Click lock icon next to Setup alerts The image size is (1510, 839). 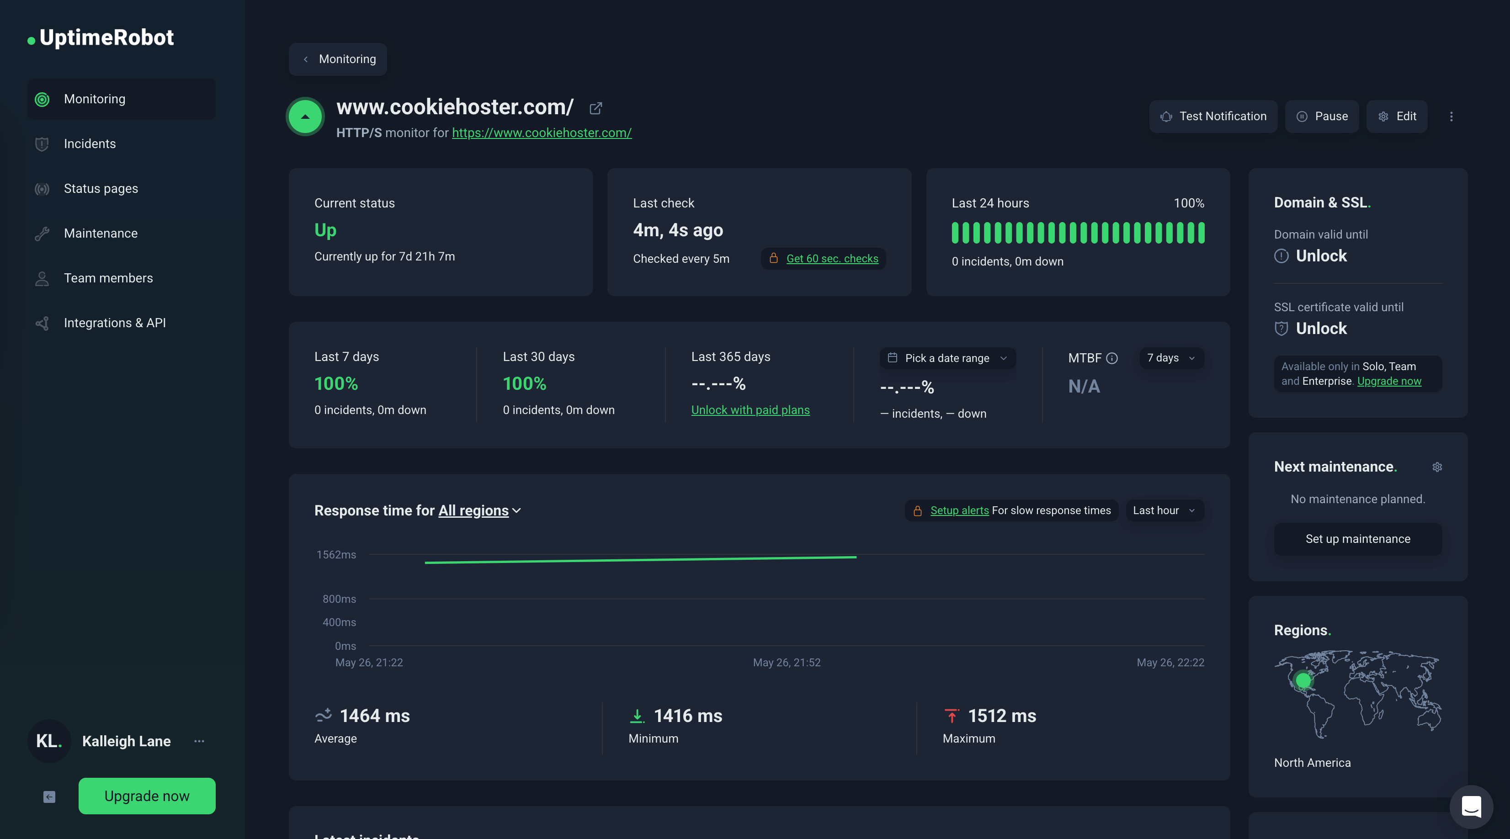(x=917, y=511)
